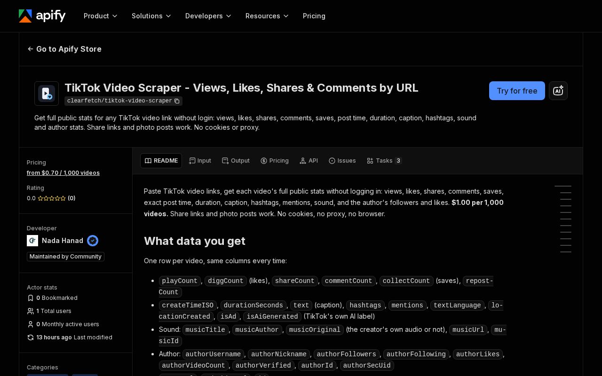This screenshot has width=602, height=376.
Task: Switch to the README tab
Action: 161,161
